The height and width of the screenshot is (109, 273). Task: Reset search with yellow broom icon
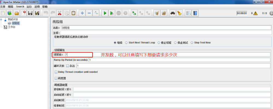(x=179, y=13)
